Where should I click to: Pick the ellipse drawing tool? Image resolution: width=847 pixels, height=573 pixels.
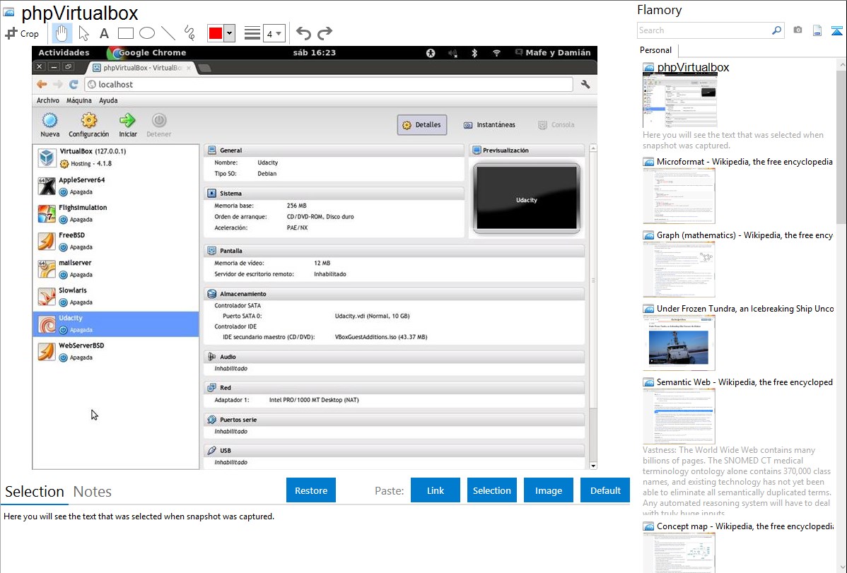[147, 33]
